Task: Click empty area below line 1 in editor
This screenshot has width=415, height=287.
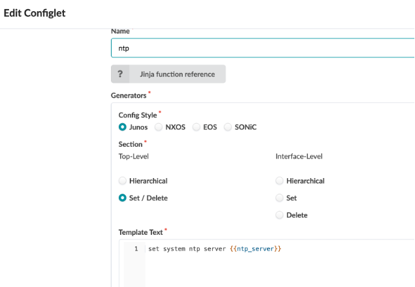Action: coord(261,271)
